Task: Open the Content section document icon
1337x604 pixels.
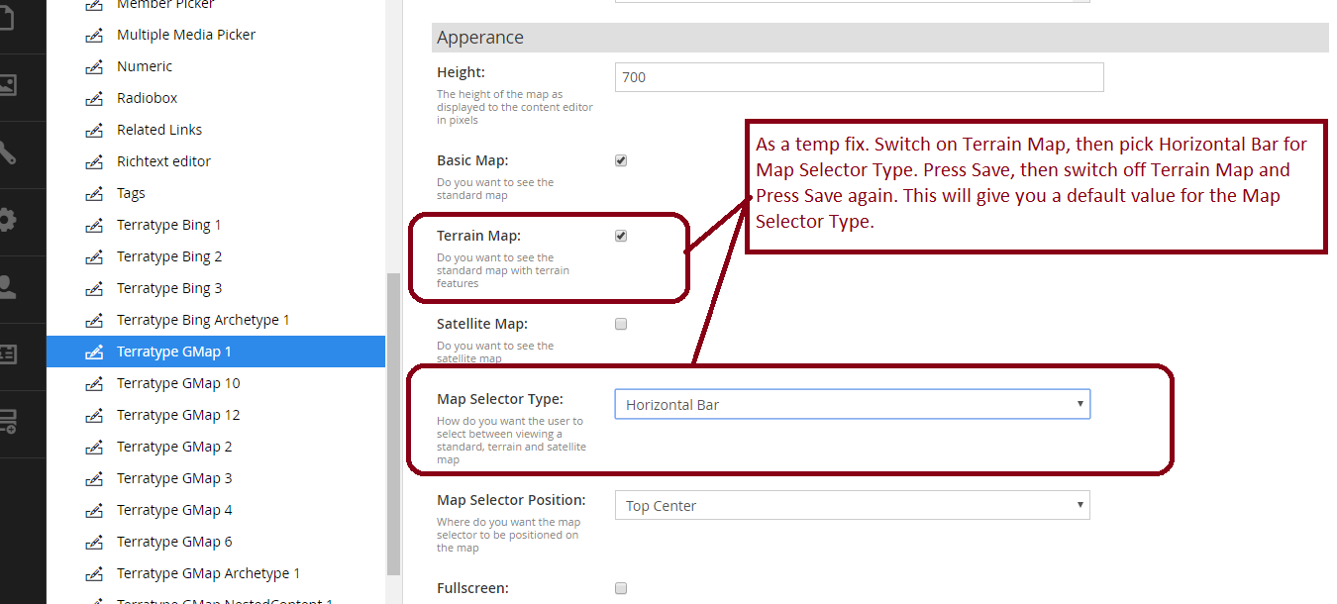Action: coord(5,18)
